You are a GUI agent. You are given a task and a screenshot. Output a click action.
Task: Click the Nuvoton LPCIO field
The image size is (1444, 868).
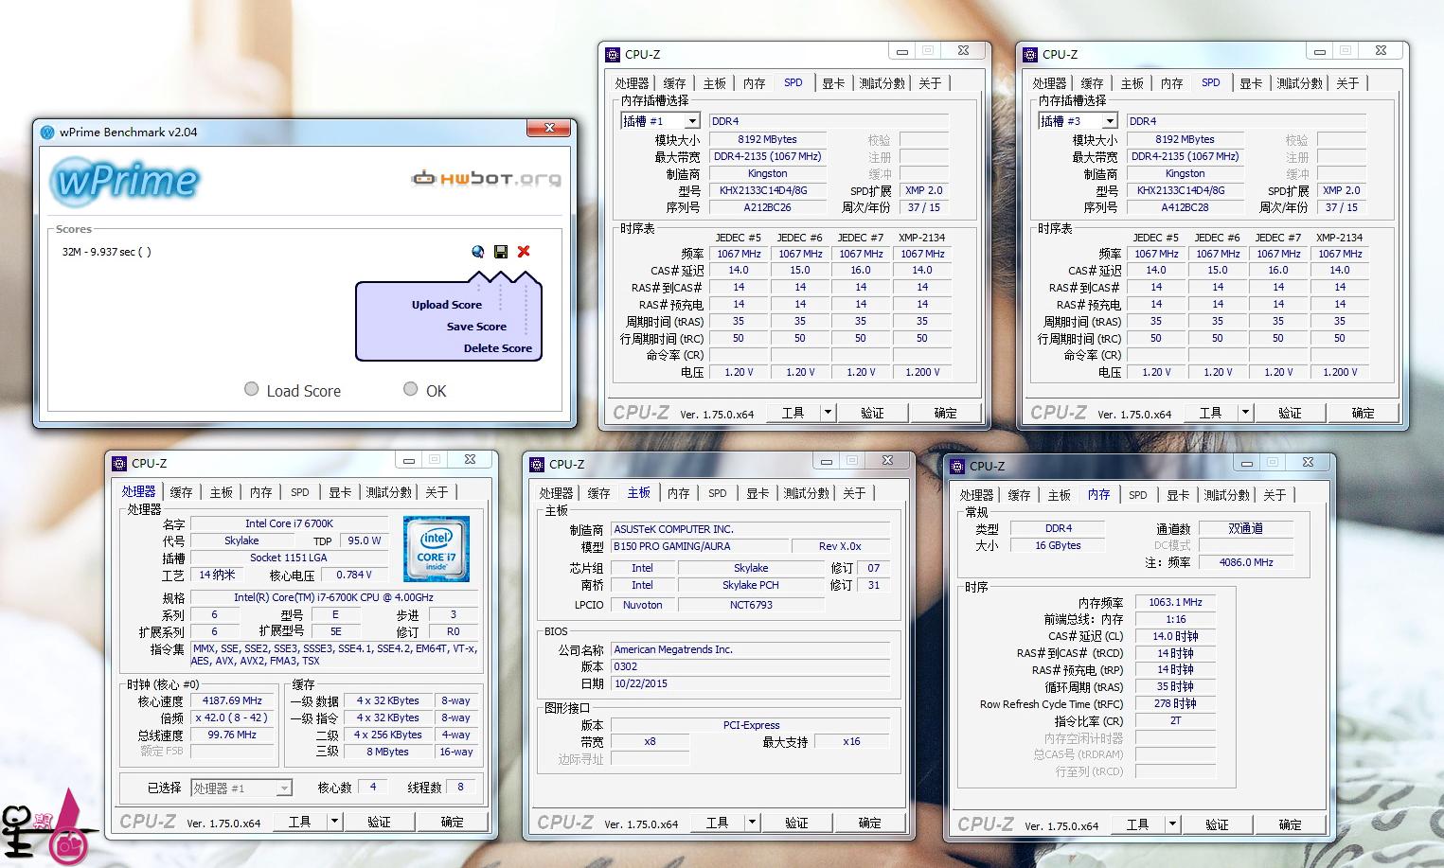tap(642, 605)
